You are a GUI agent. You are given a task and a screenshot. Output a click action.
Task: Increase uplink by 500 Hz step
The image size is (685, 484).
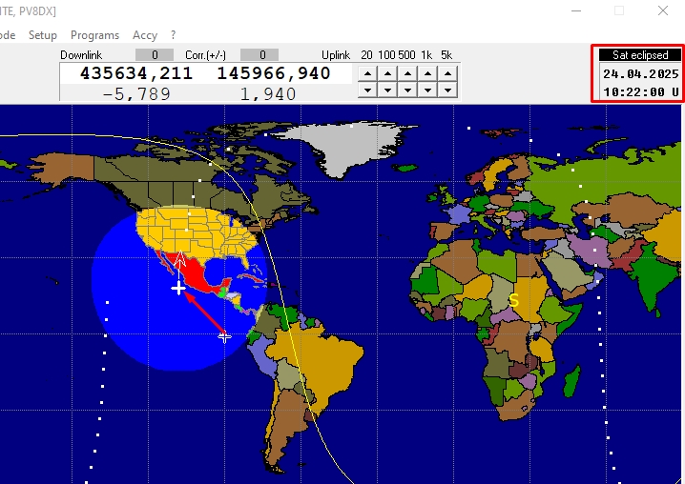(407, 73)
